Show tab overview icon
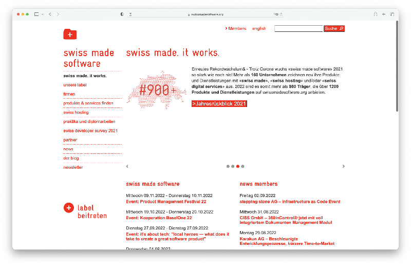411x266 pixels. (x=392, y=14)
